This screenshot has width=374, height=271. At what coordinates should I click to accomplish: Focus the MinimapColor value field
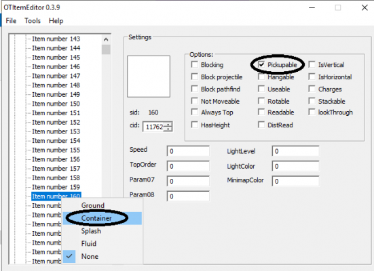tap(295, 181)
